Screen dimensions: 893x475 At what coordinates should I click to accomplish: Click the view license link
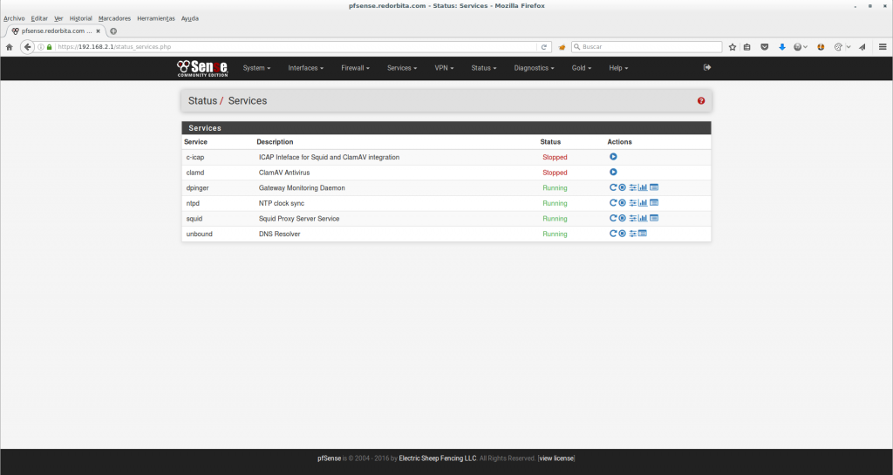556,458
